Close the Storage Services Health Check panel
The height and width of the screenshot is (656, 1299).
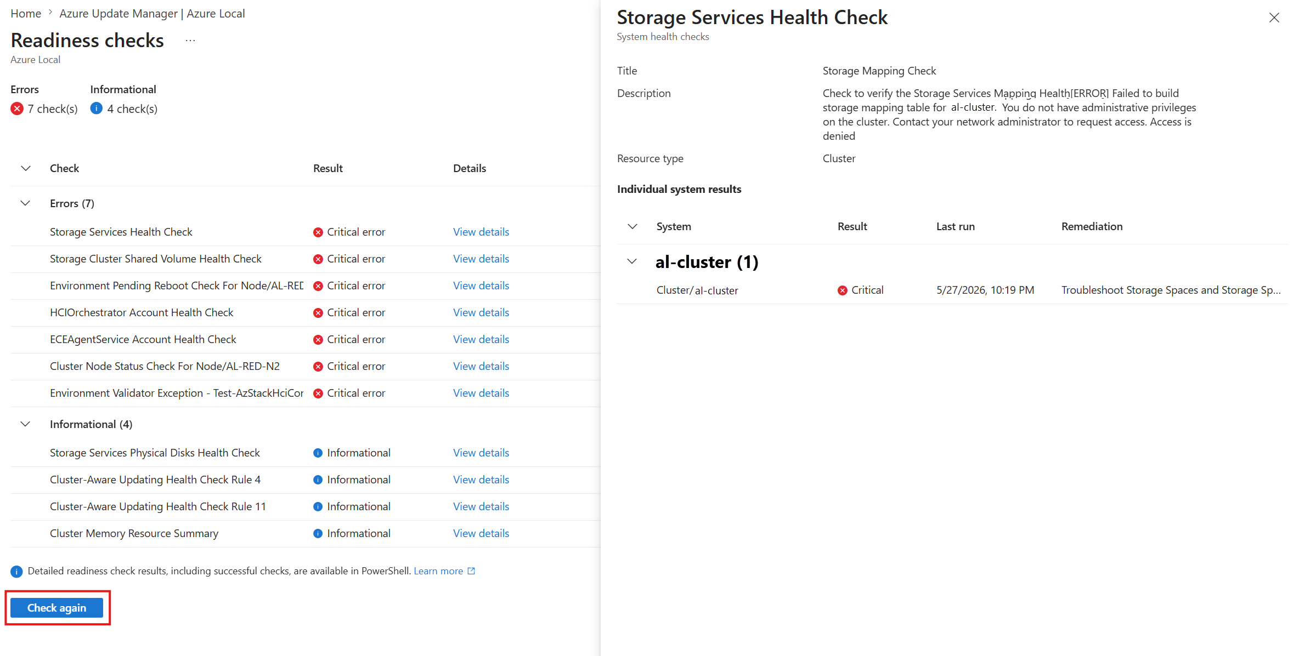[1274, 18]
